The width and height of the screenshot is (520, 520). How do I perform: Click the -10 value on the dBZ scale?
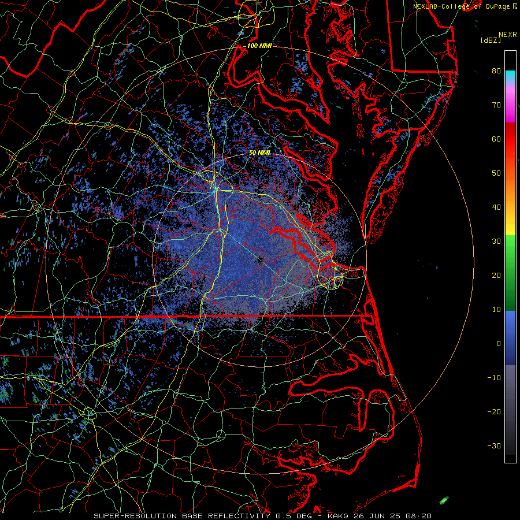click(494, 378)
